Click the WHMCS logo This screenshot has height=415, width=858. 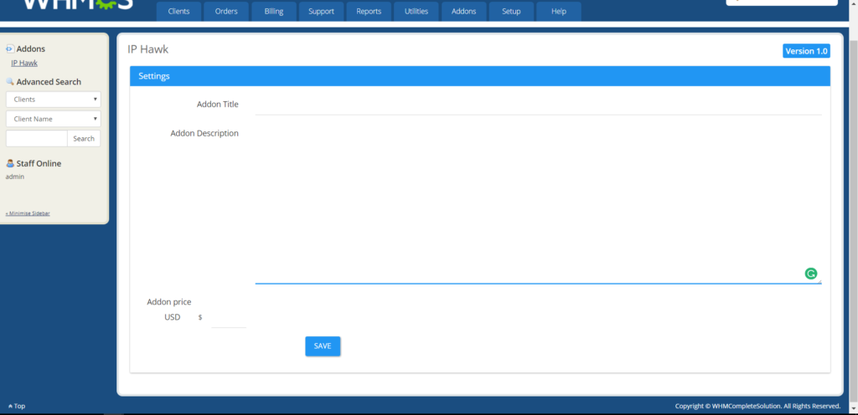point(78,4)
